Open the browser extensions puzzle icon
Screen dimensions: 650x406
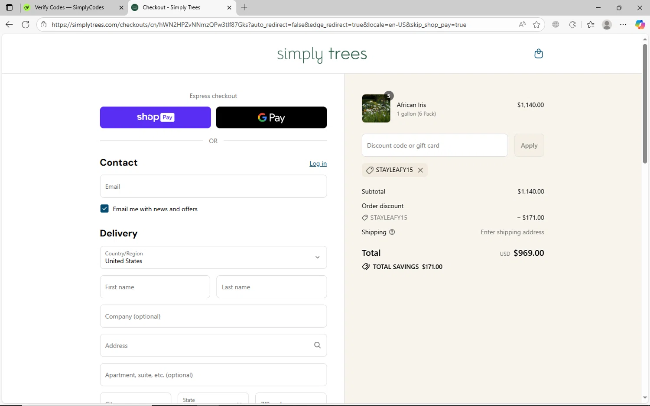pos(572,25)
